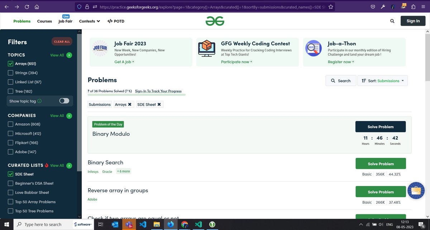Go forward with the browser forward arrow
430x230 pixels.
[x=17, y=7]
